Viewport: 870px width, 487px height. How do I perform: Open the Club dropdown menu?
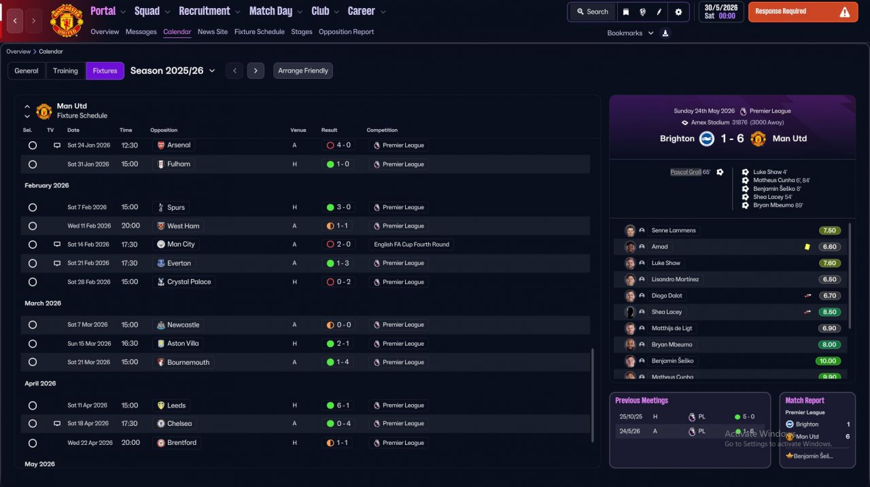pyautogui.click(x=326, y=11)
